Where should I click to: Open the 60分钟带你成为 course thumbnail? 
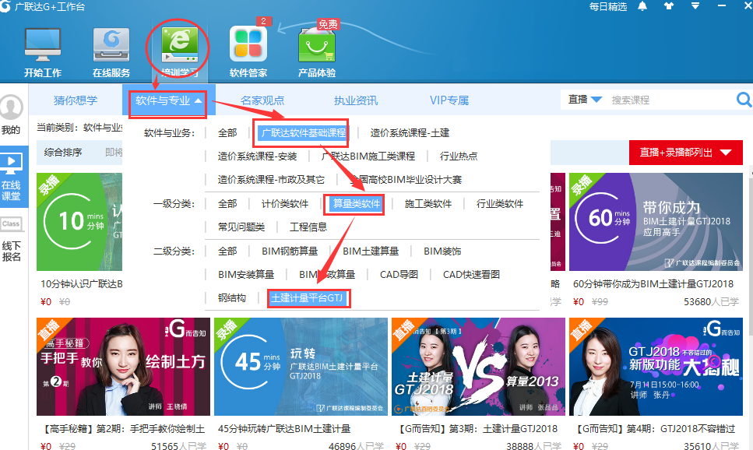[x=656, y=222]
